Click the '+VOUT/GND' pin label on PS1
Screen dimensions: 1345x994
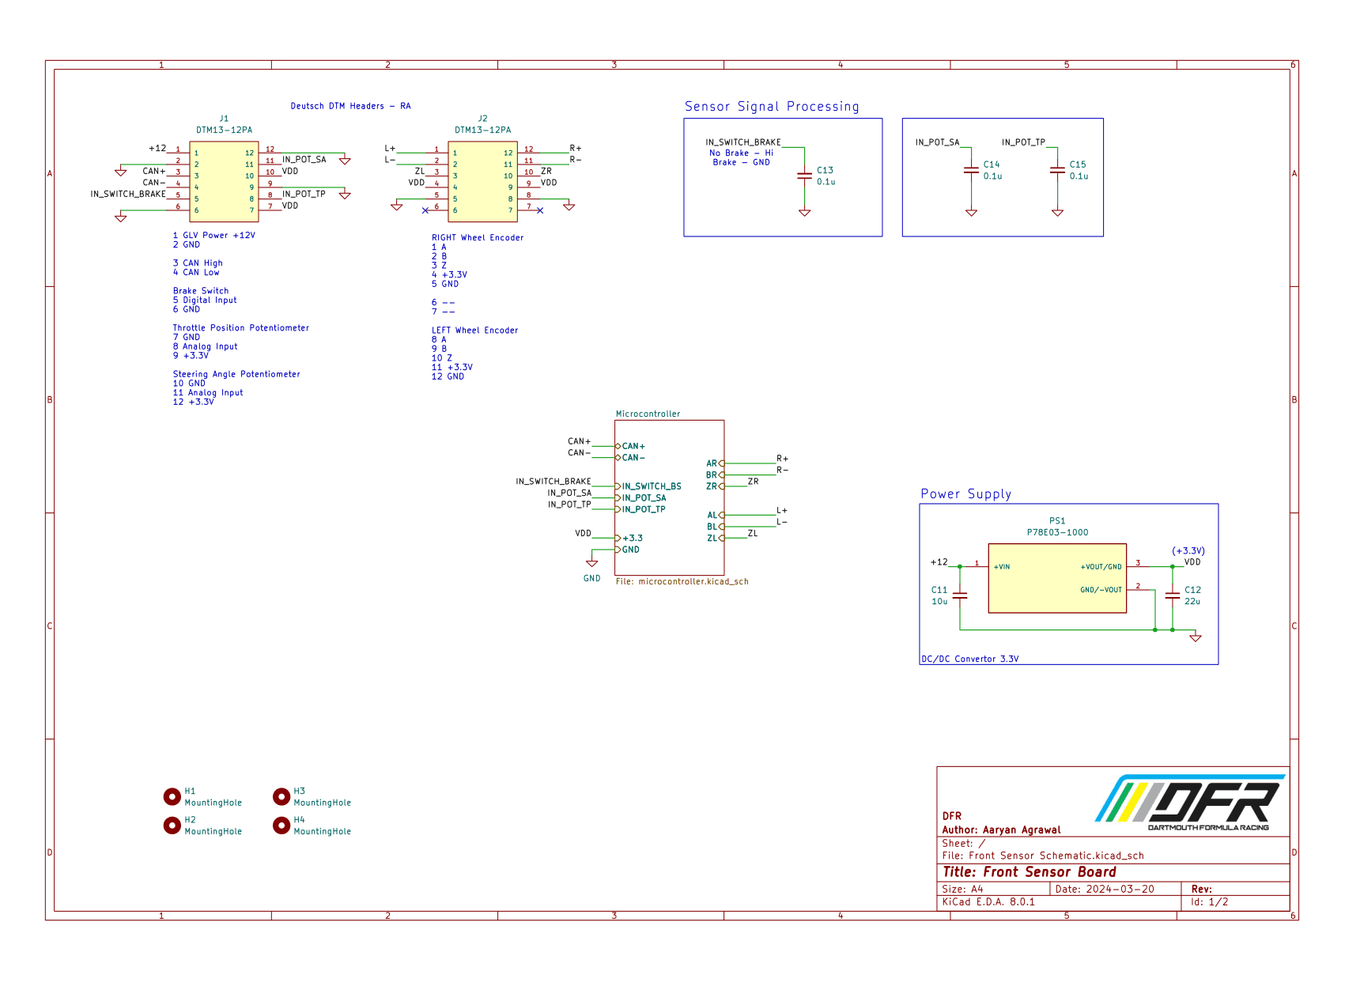[x=1101, y=567]
